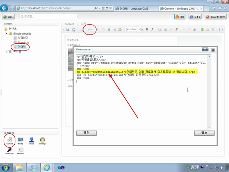Viewport: 229px width, 172px height.
Task: Click the Insert table toolbar icon
Action: (213, 29)
